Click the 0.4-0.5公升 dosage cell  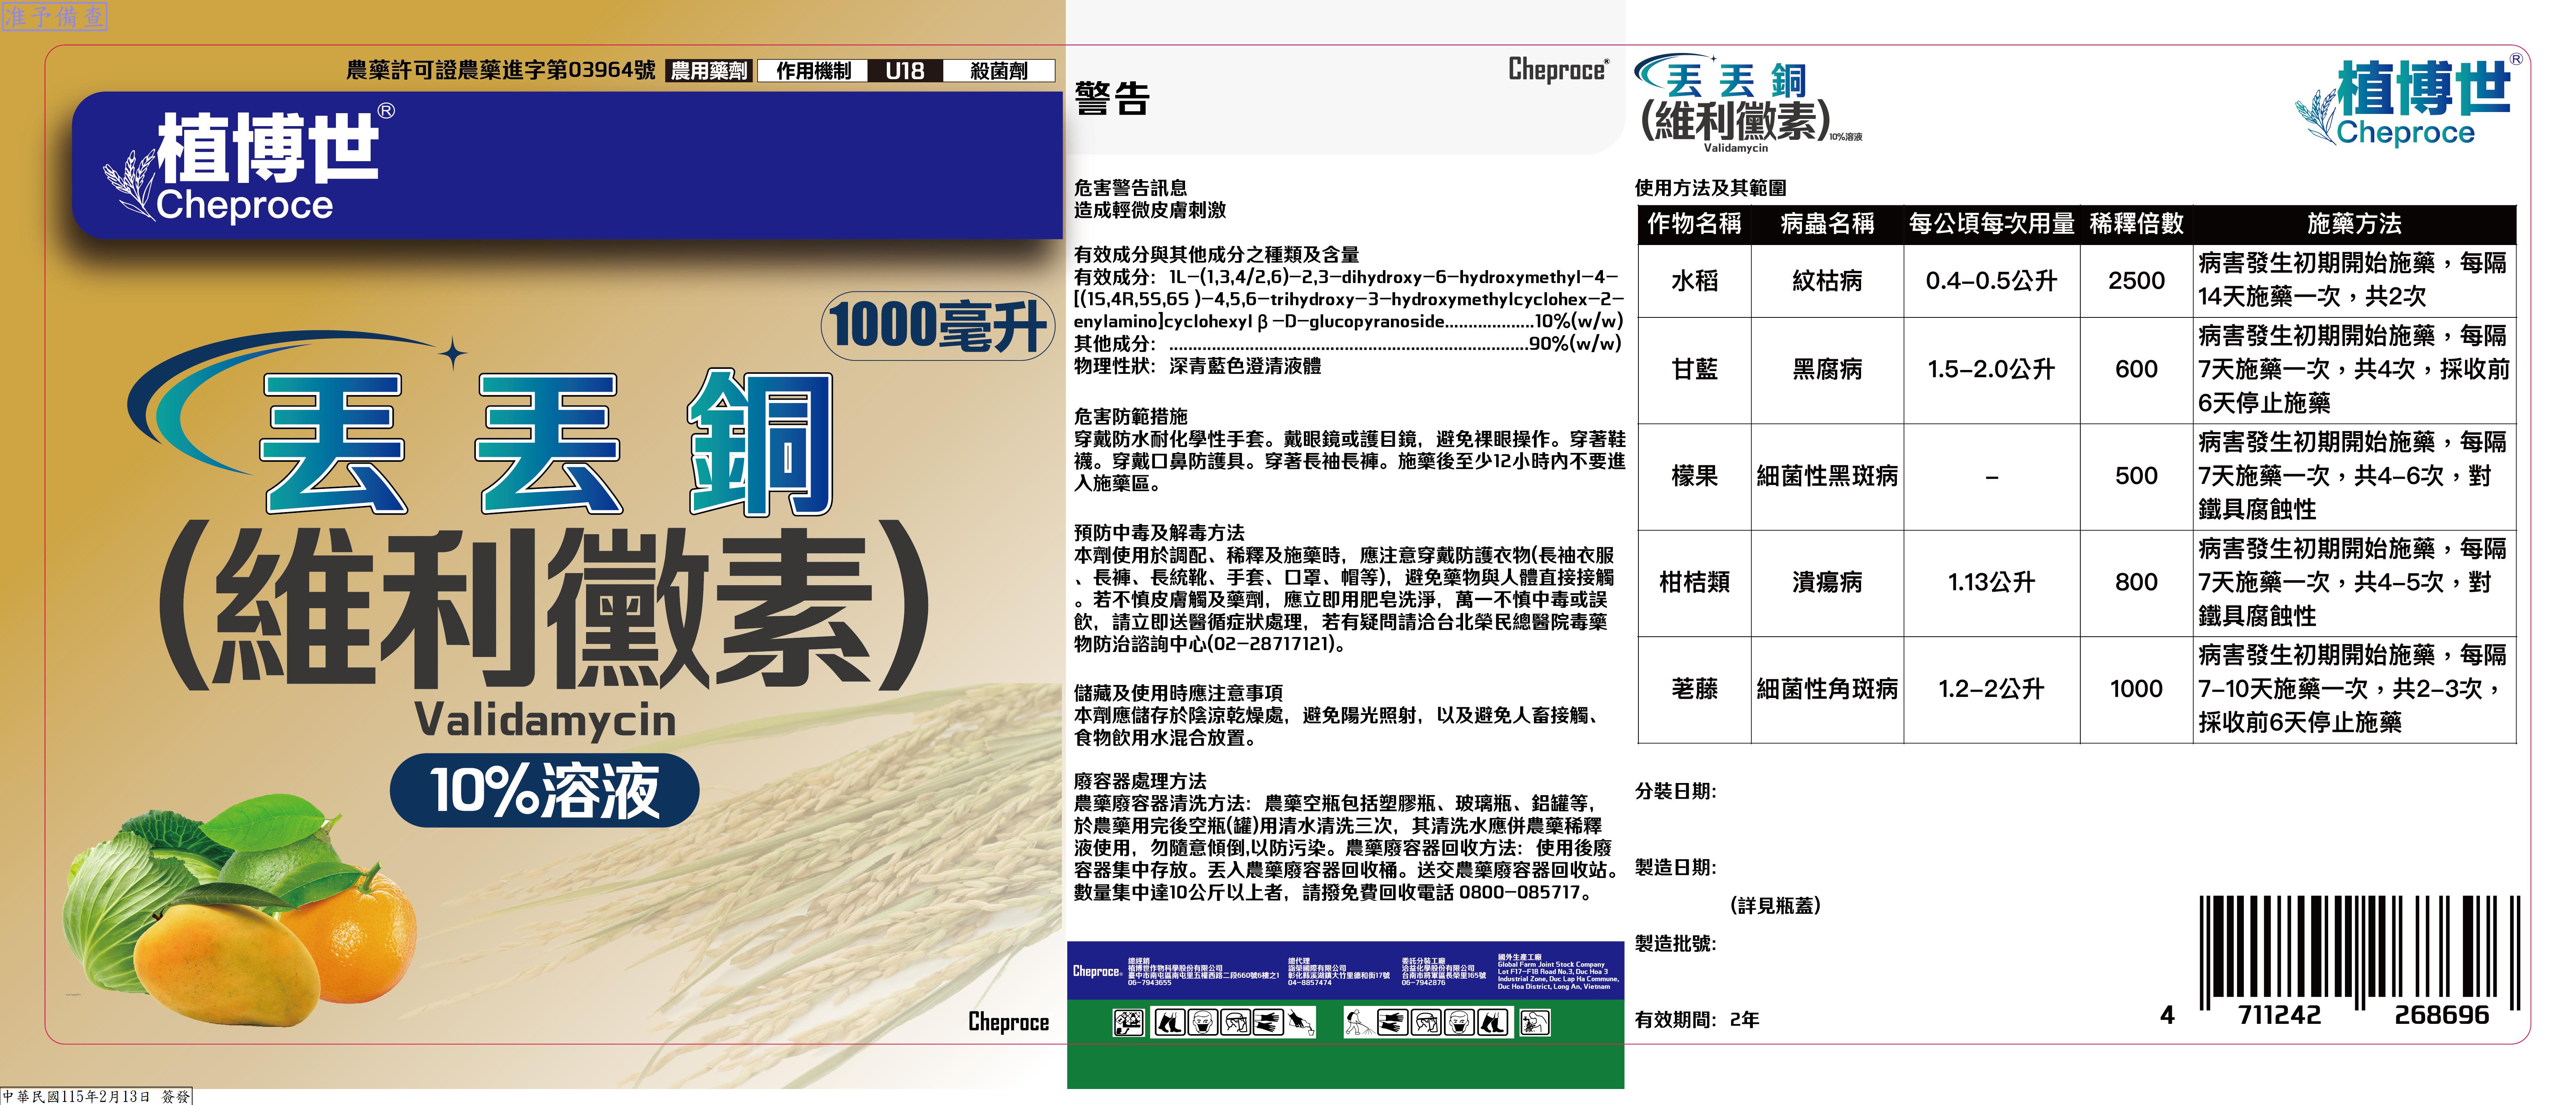1991,281
